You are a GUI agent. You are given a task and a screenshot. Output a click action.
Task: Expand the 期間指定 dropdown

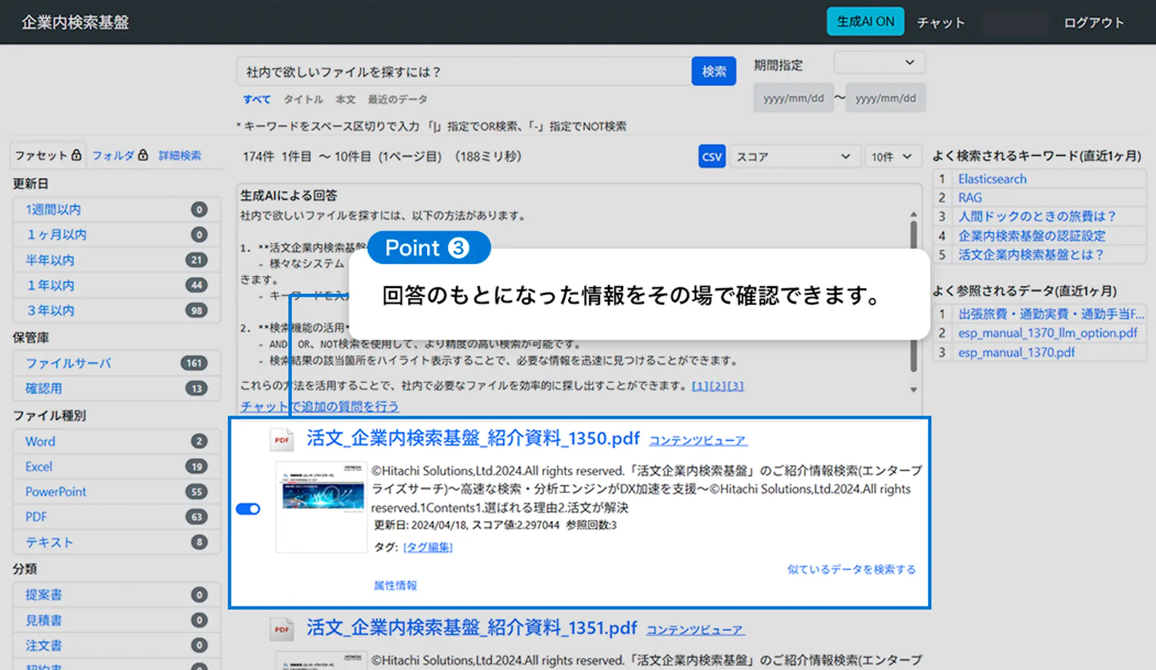[879, 63]
